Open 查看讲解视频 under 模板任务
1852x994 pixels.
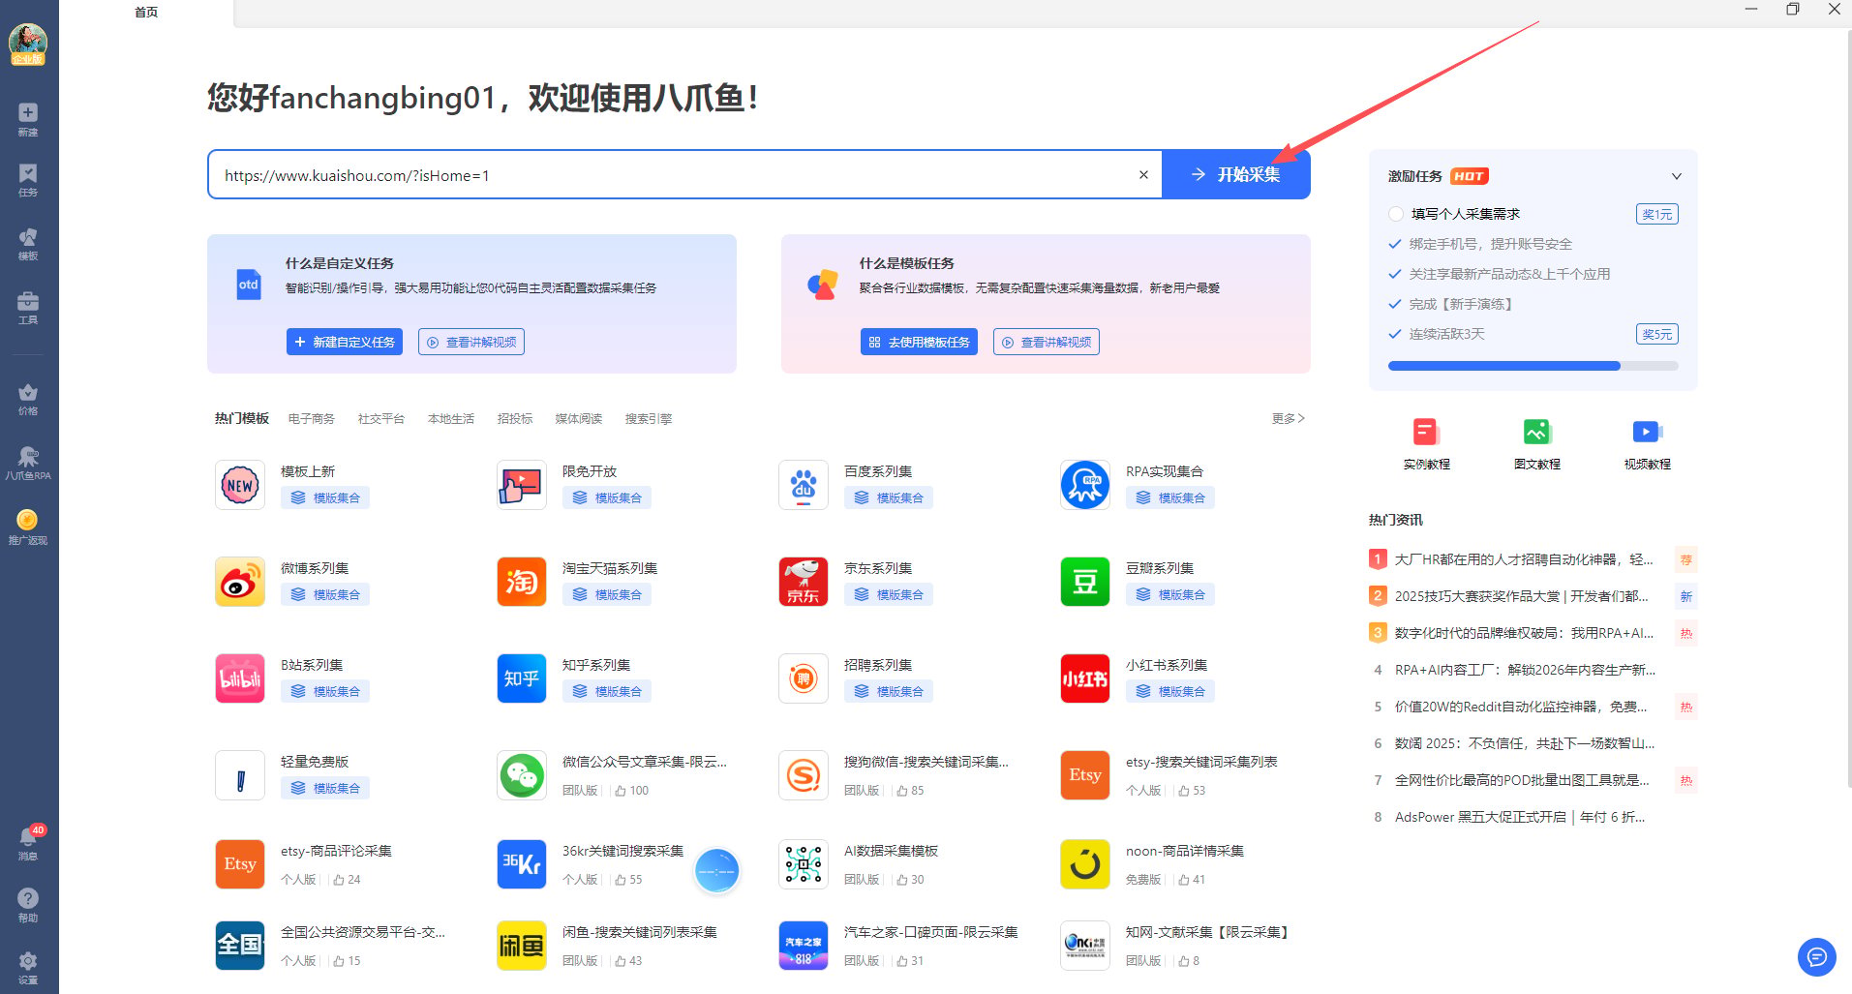click(1047, 342)
